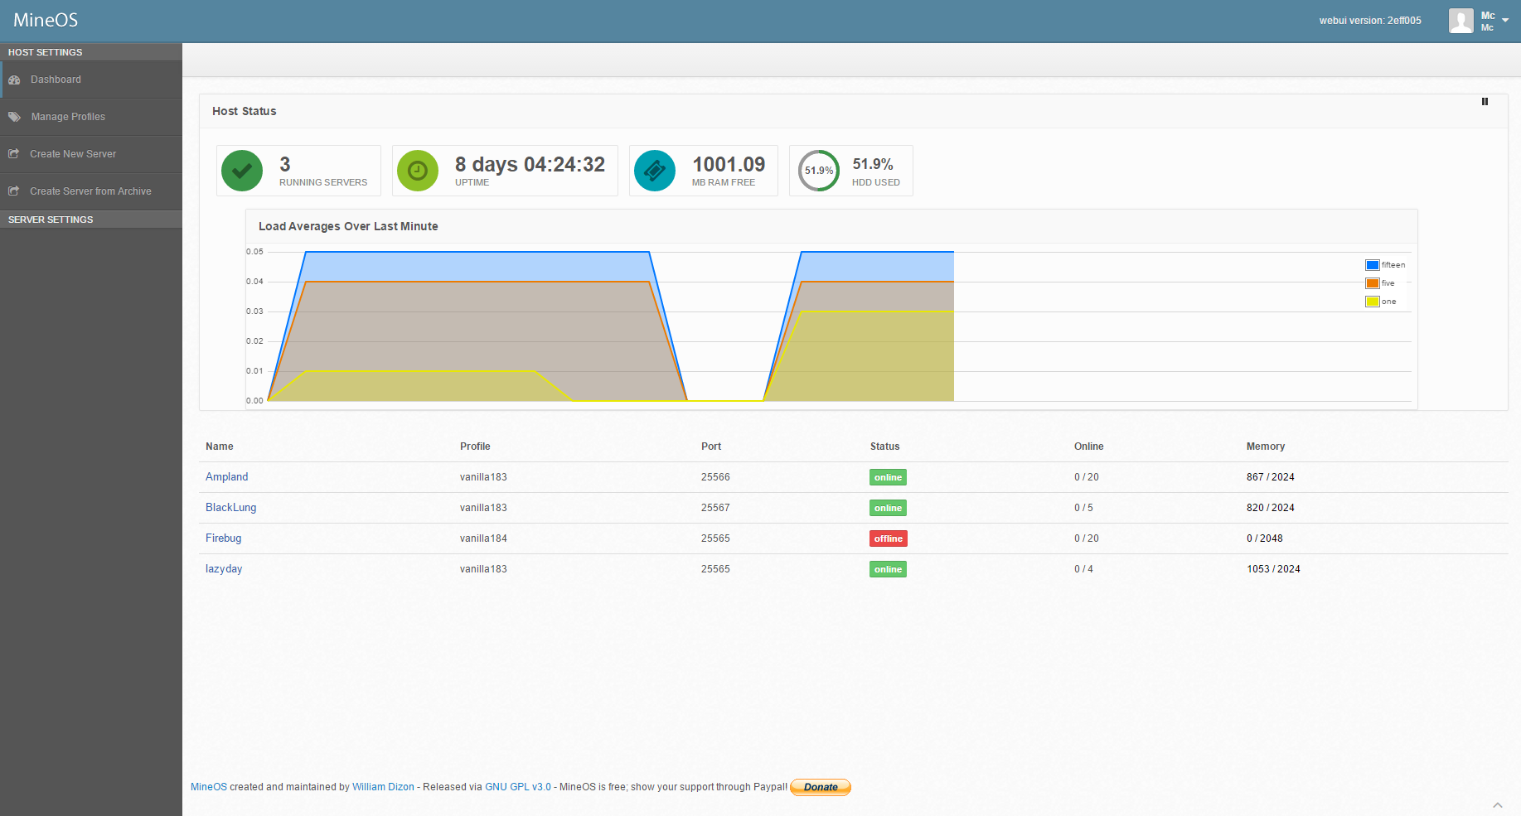Click the user avatar icon
Image resolution: width=1521 pixels, height=816 pixels.
point(1460,21)
